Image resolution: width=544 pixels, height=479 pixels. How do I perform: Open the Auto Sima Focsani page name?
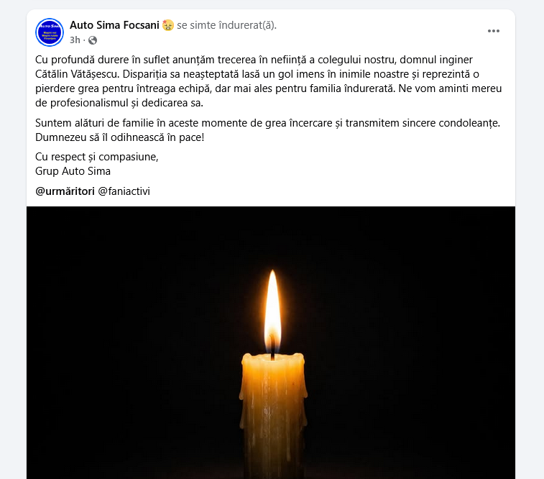[x=114, y=25]
